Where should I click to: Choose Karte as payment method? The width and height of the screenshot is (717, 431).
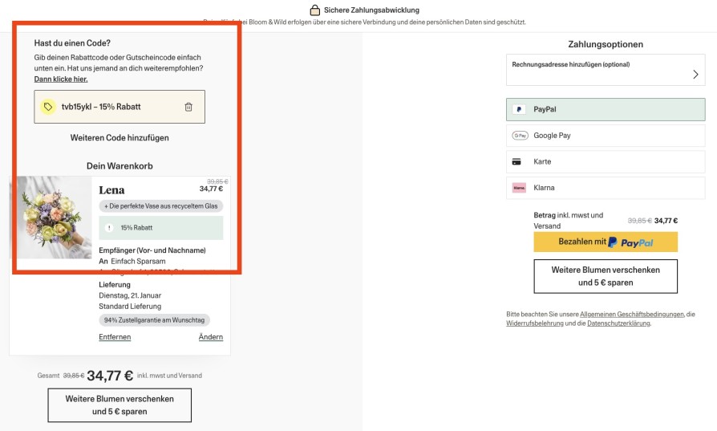(x=606, y=162)
